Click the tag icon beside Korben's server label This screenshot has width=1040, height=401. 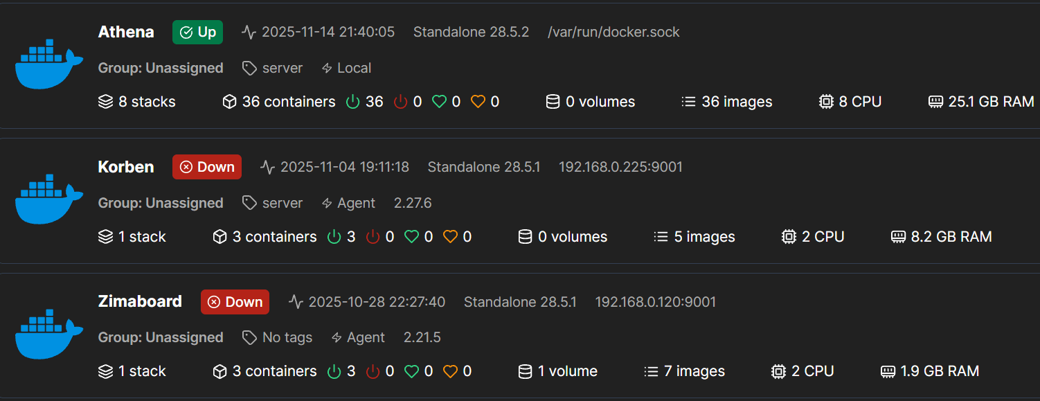(x=249, y=202)
